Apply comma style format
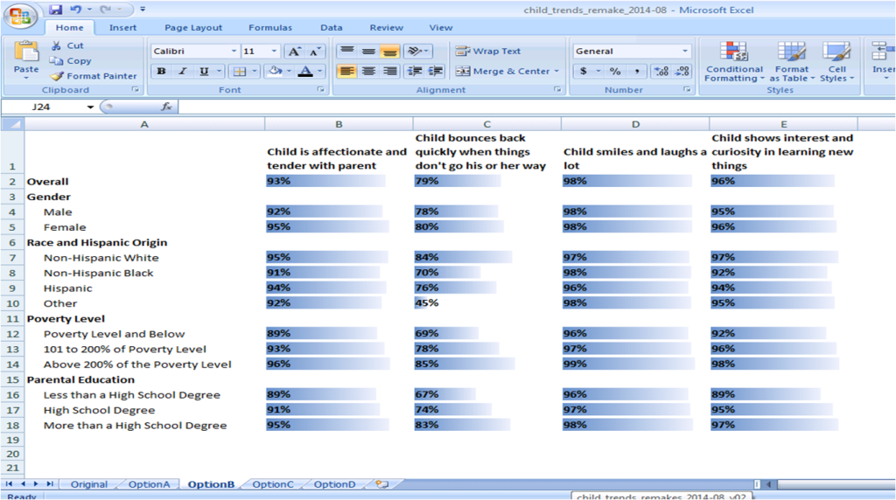This screenshot has height=500, width=896. pos(637,72)
